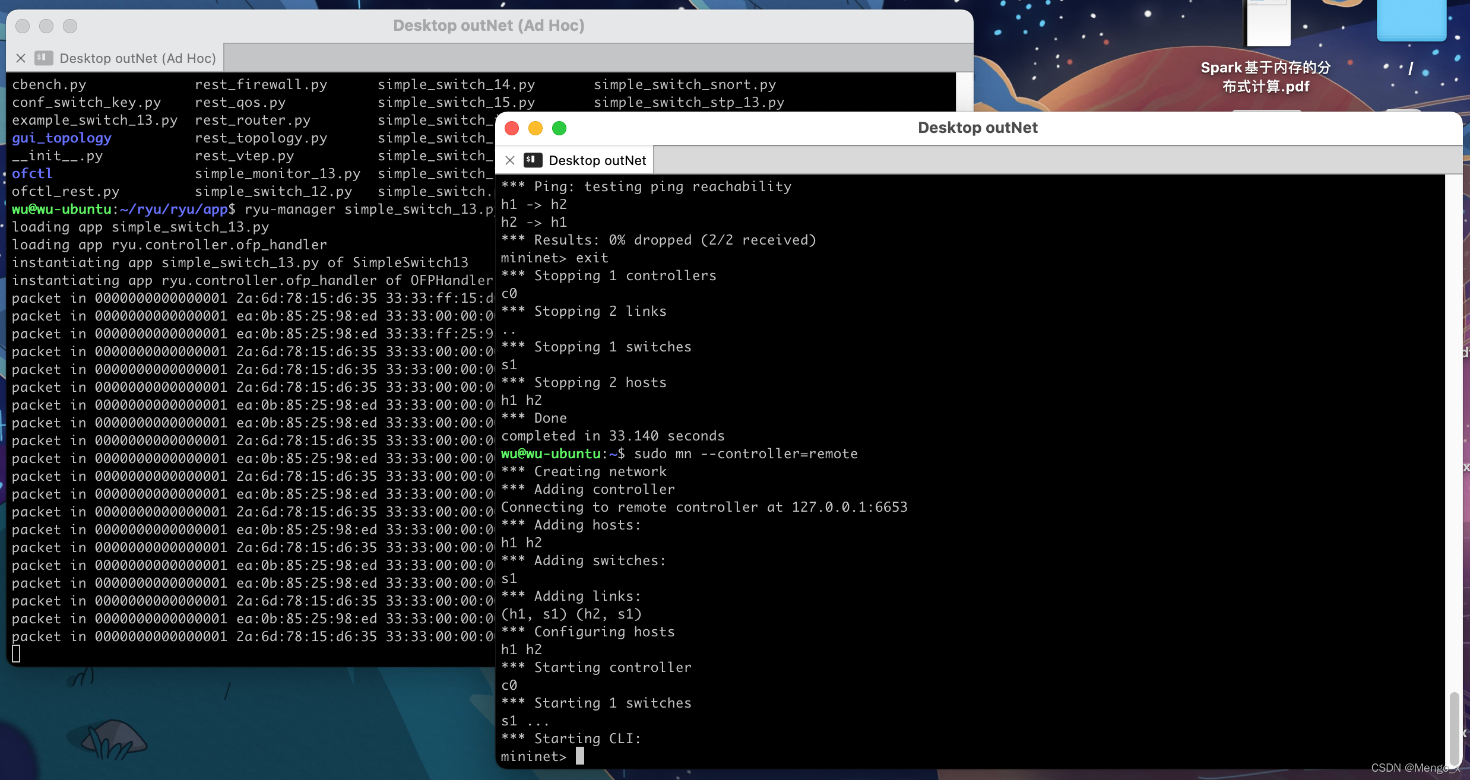Select the Desktop outNet tab

click(597, 160)
